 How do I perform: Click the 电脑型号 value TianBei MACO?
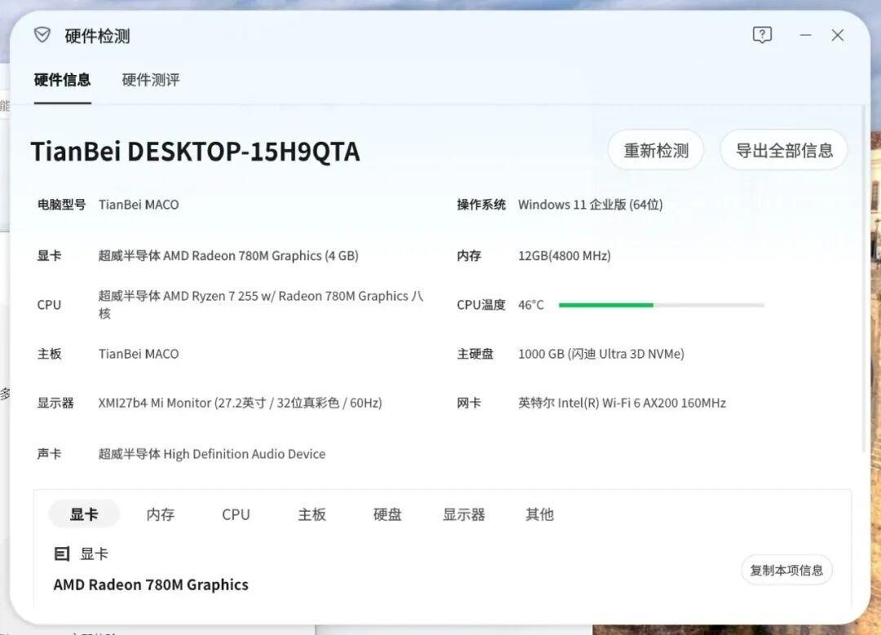pos(139,205)
